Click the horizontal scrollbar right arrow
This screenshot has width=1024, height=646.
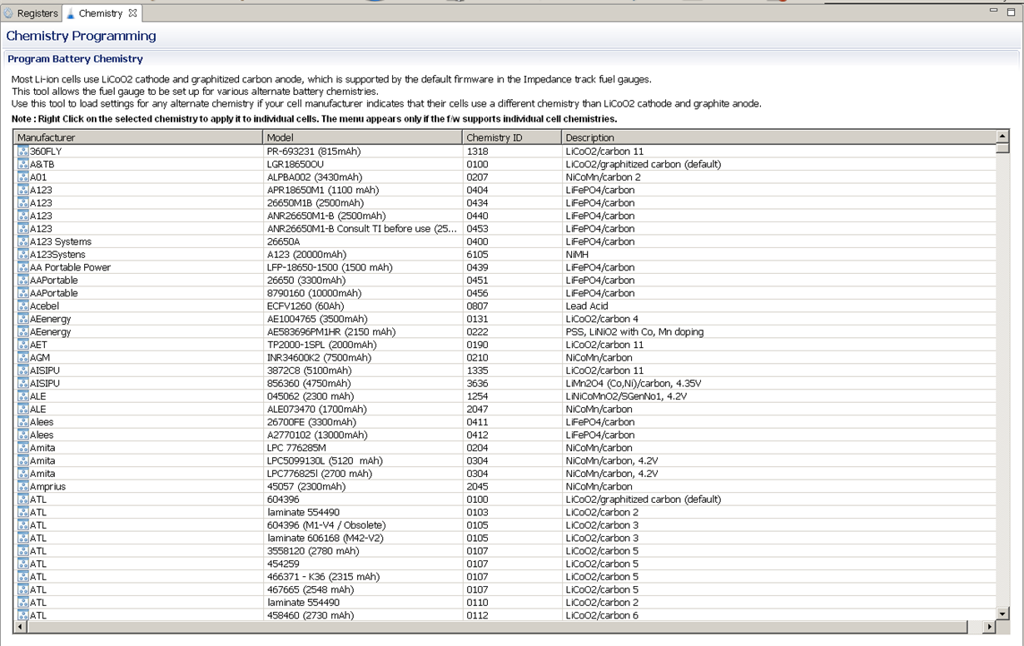989,627
